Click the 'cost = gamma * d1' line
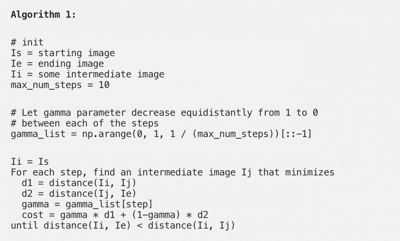The image size is (400, 241). (115, 215)
